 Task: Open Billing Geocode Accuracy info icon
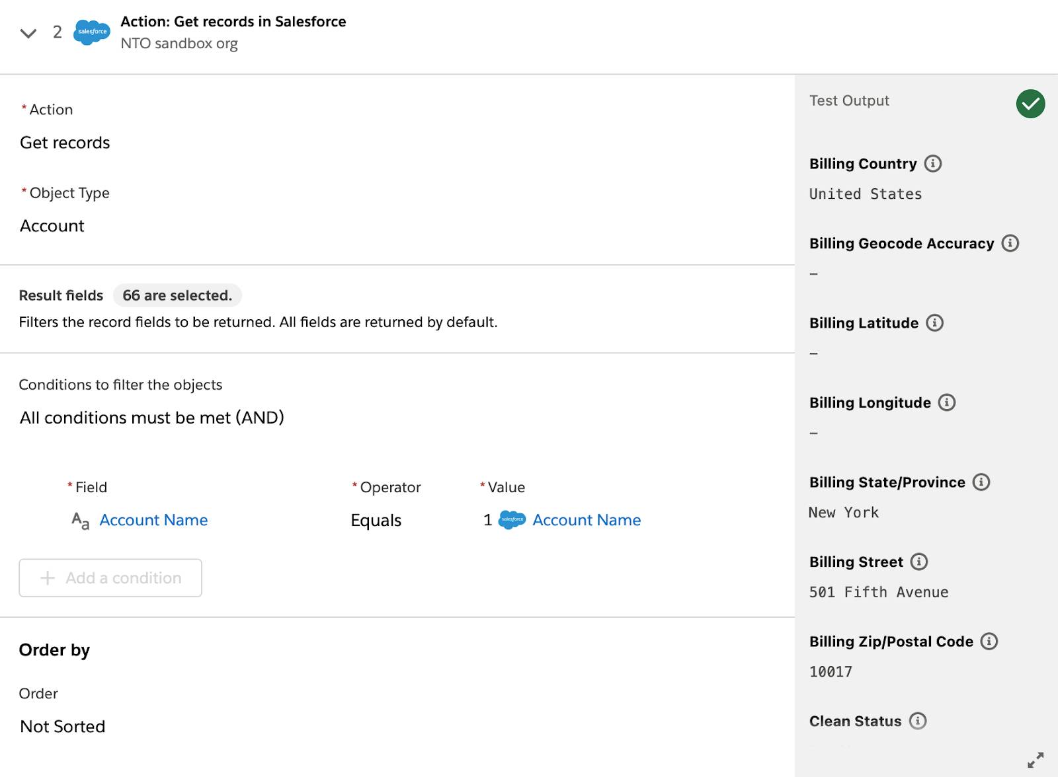[1010, 243]
